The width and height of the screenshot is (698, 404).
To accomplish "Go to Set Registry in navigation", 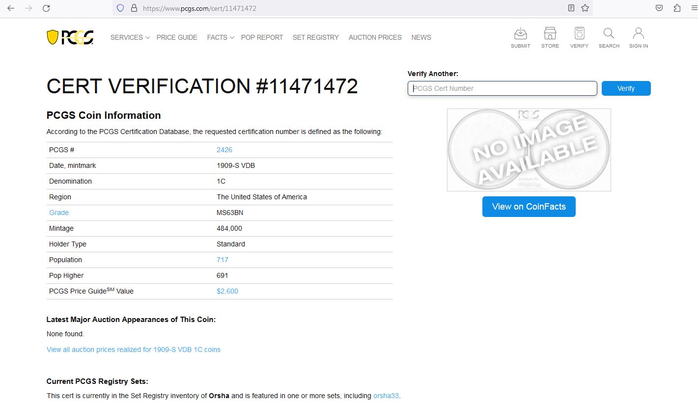I will click(316, 37).
